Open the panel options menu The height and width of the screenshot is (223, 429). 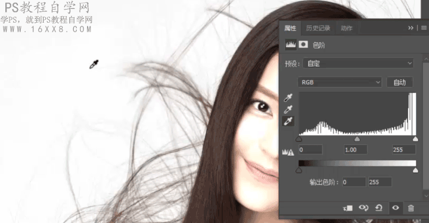(x=424, y=28)
